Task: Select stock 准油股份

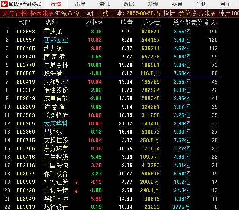Action: coord(56,90)
